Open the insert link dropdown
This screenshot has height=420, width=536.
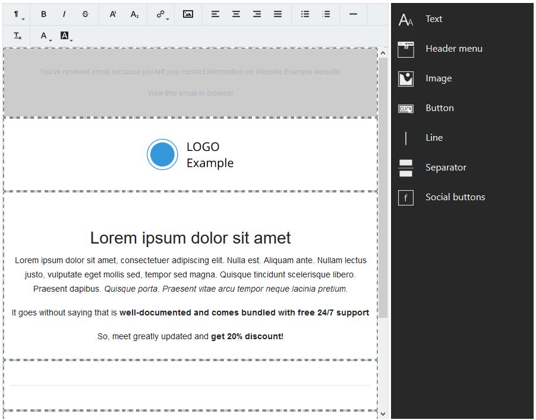[162, 14]
